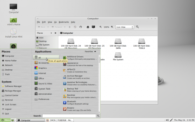Go up one folder with Up arrow
The width and height of the screenshot is (195, 122).
tap(70, 27)
